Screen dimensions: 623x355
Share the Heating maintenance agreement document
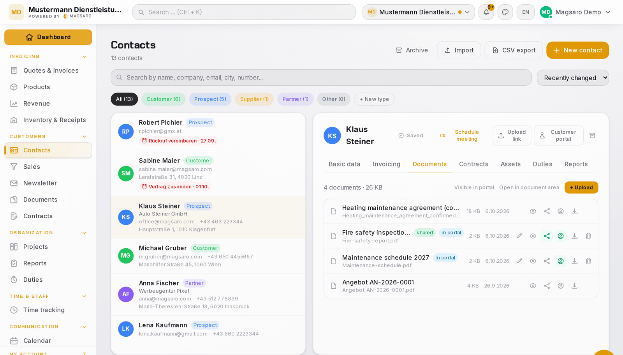coord(547,211)
